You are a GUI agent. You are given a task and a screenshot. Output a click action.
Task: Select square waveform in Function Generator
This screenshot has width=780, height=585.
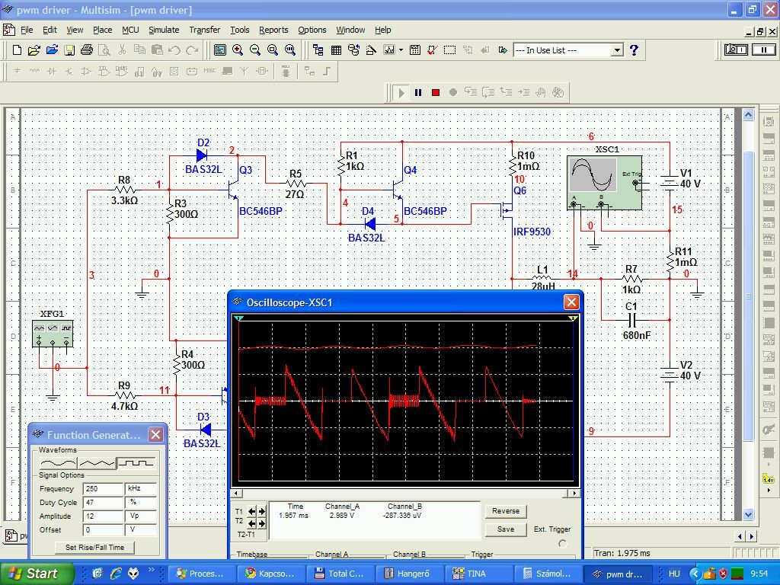click(x=136, y=463)
